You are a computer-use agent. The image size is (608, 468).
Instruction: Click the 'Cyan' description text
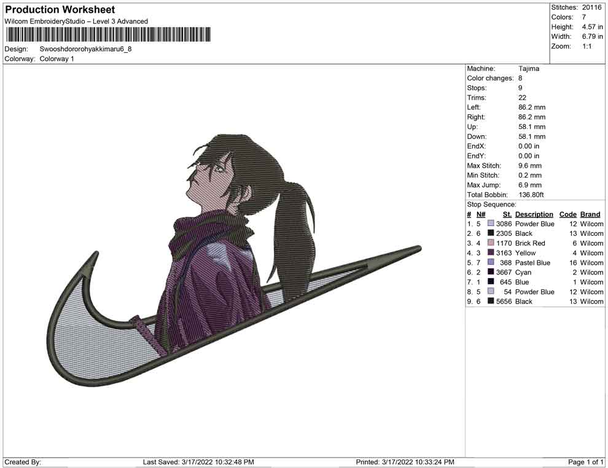point(523,272)
